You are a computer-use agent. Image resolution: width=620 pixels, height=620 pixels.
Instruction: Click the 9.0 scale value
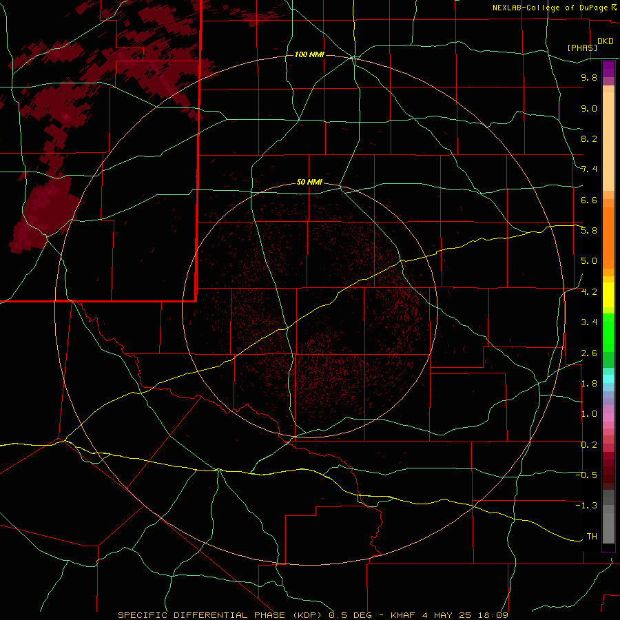pos(589,108)
